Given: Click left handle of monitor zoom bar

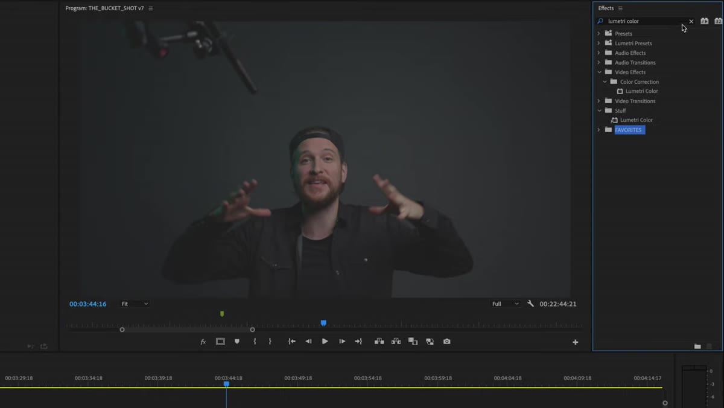Looking at the screenshot, I should pyautogui.click(x=122, y=330).
